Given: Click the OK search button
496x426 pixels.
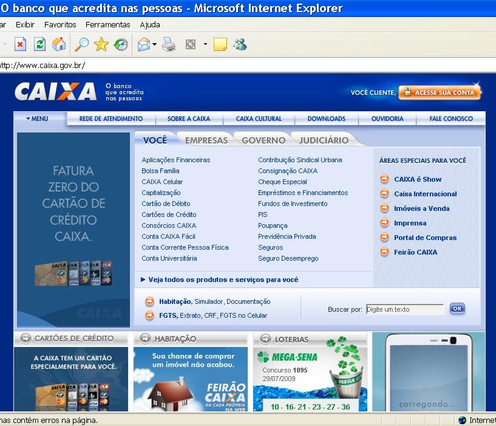Looking at the screenshot, I should click(457, 309).
